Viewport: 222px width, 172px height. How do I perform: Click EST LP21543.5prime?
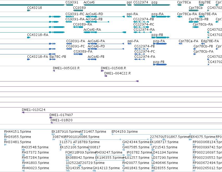[x=164, y=147]
